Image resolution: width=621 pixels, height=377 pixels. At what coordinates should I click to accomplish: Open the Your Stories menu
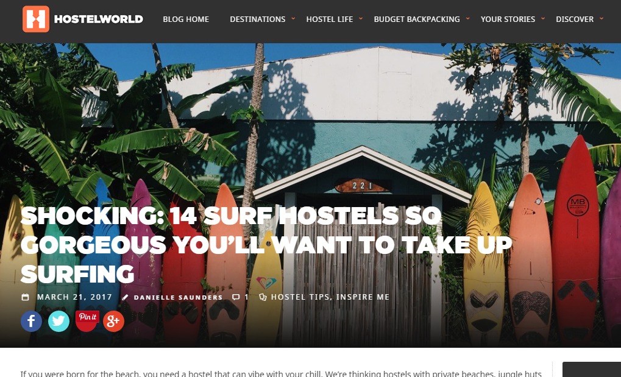508,19
